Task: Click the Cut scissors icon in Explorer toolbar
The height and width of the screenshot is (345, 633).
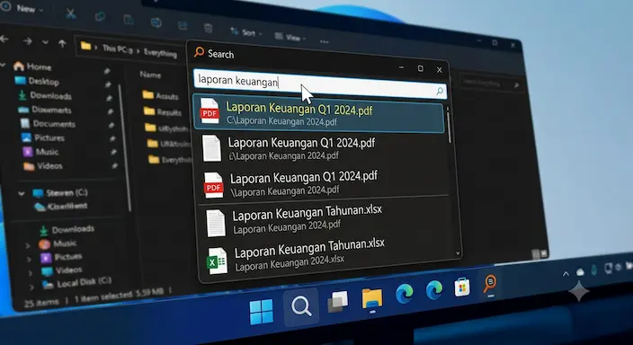Action: [x=71, y=13]
